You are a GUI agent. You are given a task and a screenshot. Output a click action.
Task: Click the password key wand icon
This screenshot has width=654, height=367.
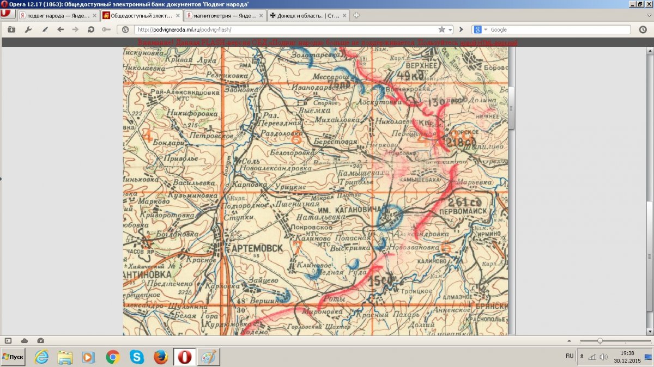pyautogui.click(x=106, y=29)
